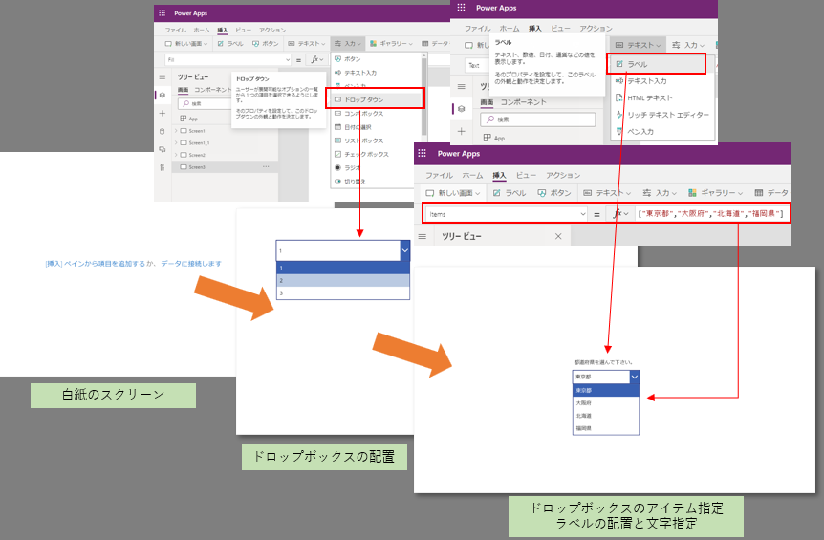This screenshot has height=540, width=824.
Task: Choose ボタン in the 入力 menu list
Action: tap(348, 59)
